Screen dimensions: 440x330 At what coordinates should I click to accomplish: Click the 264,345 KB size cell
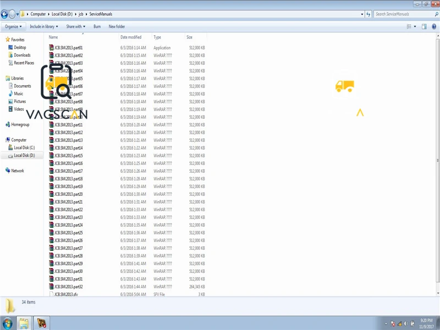[x=197, y=287]
